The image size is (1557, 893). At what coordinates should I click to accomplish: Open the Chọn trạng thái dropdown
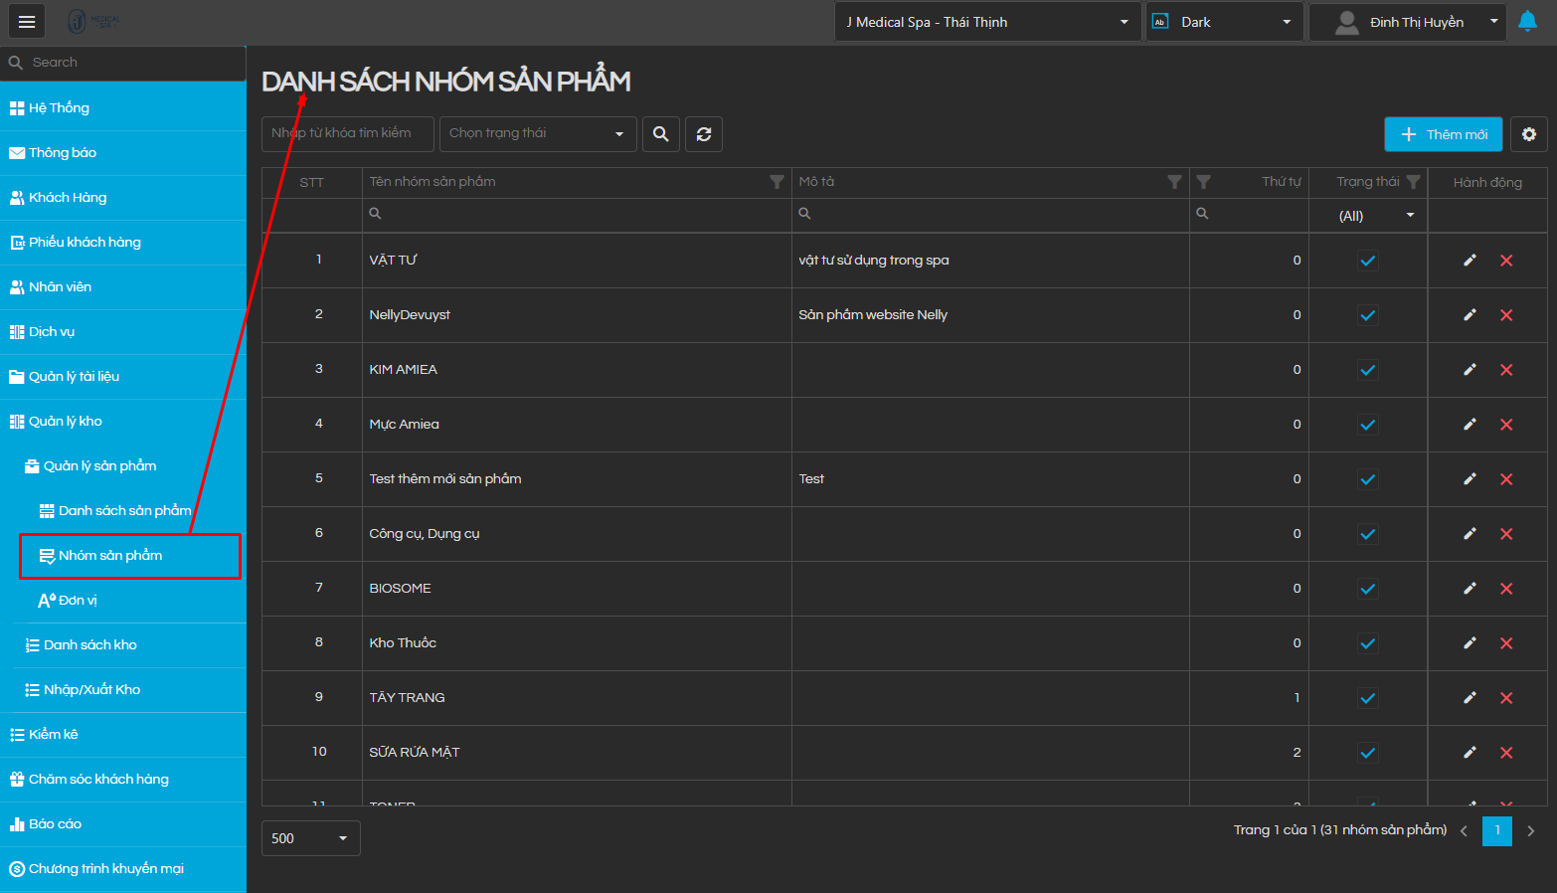click(537, 134)
